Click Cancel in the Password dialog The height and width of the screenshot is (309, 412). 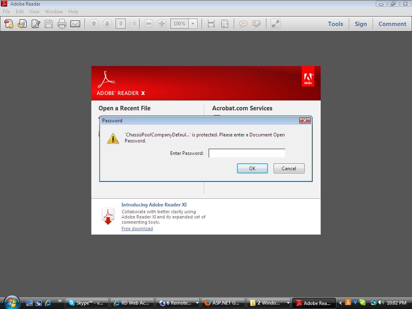(x=289, y=169)
